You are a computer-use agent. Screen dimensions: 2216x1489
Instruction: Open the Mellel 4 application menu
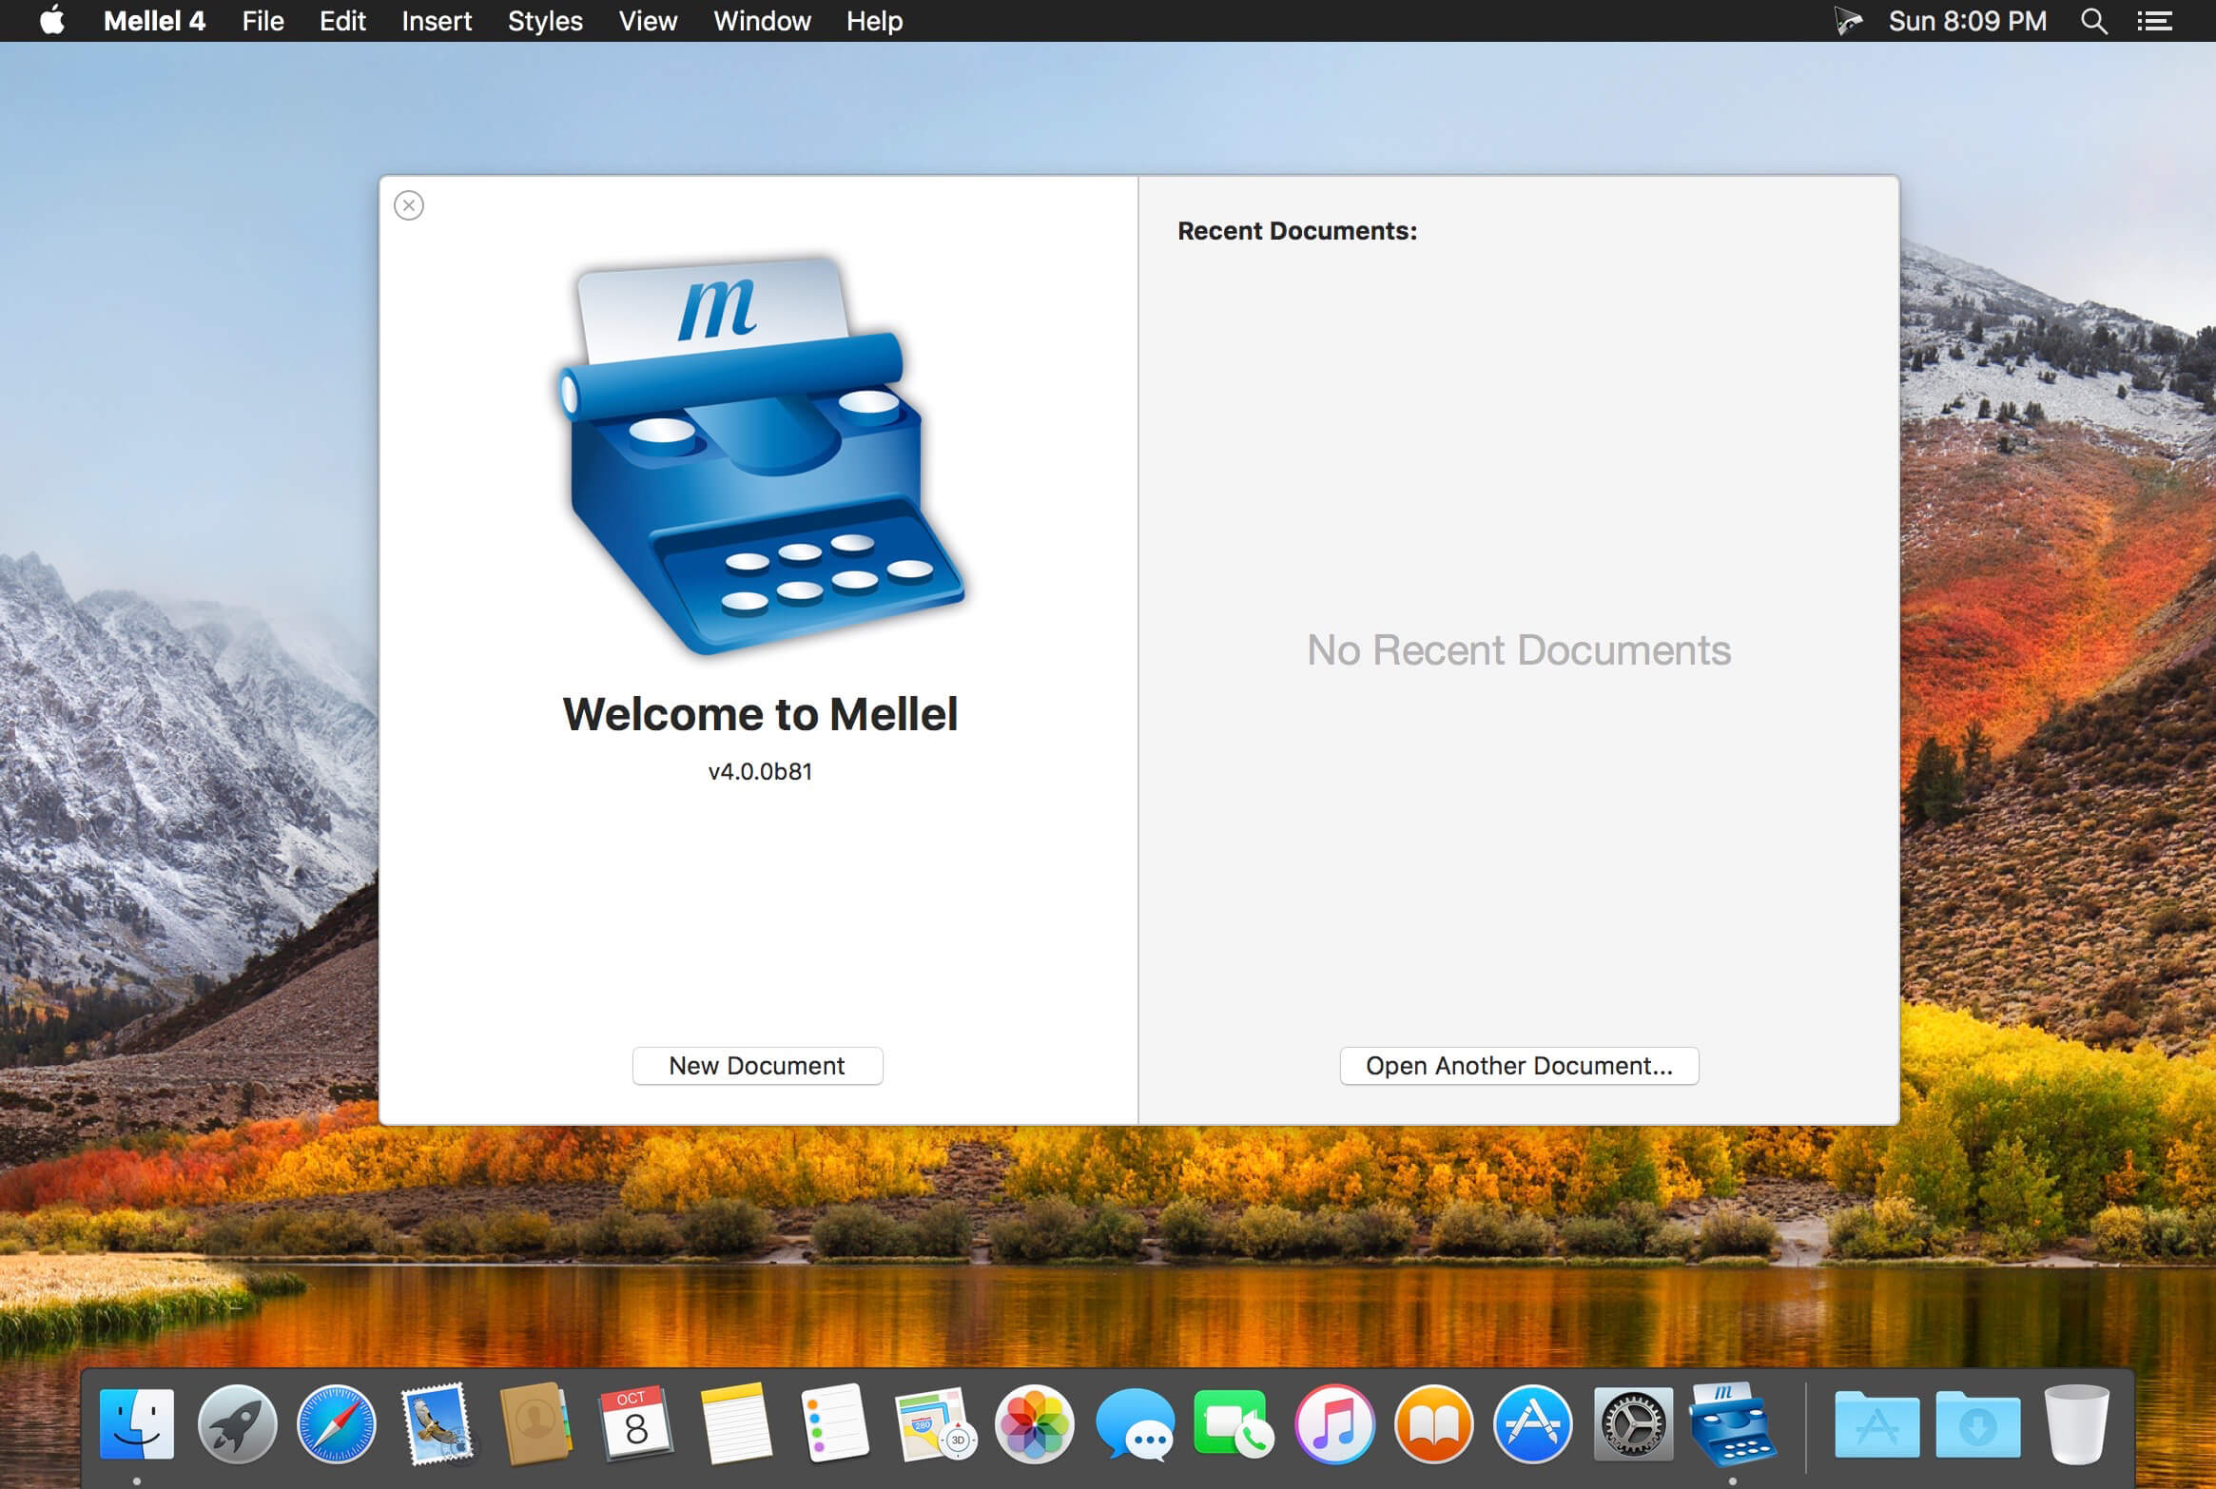154,21
